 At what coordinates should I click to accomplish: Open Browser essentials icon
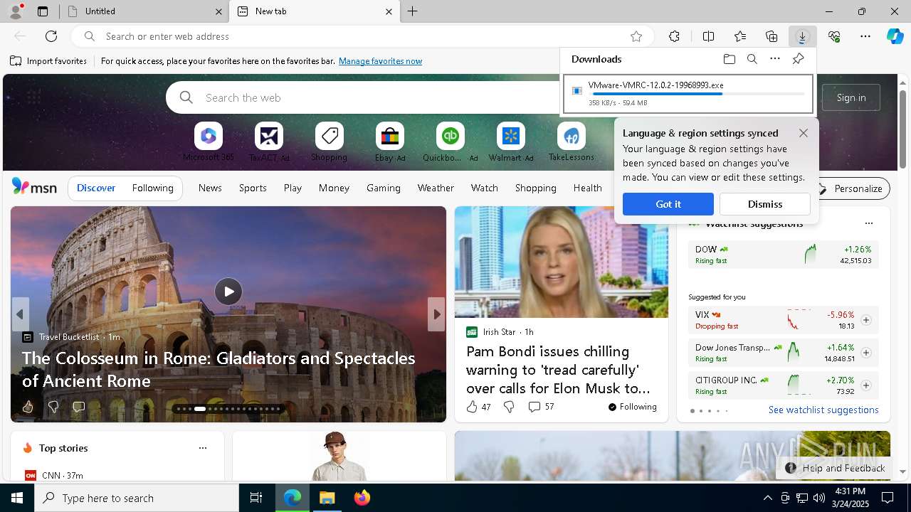click(834, 36)
